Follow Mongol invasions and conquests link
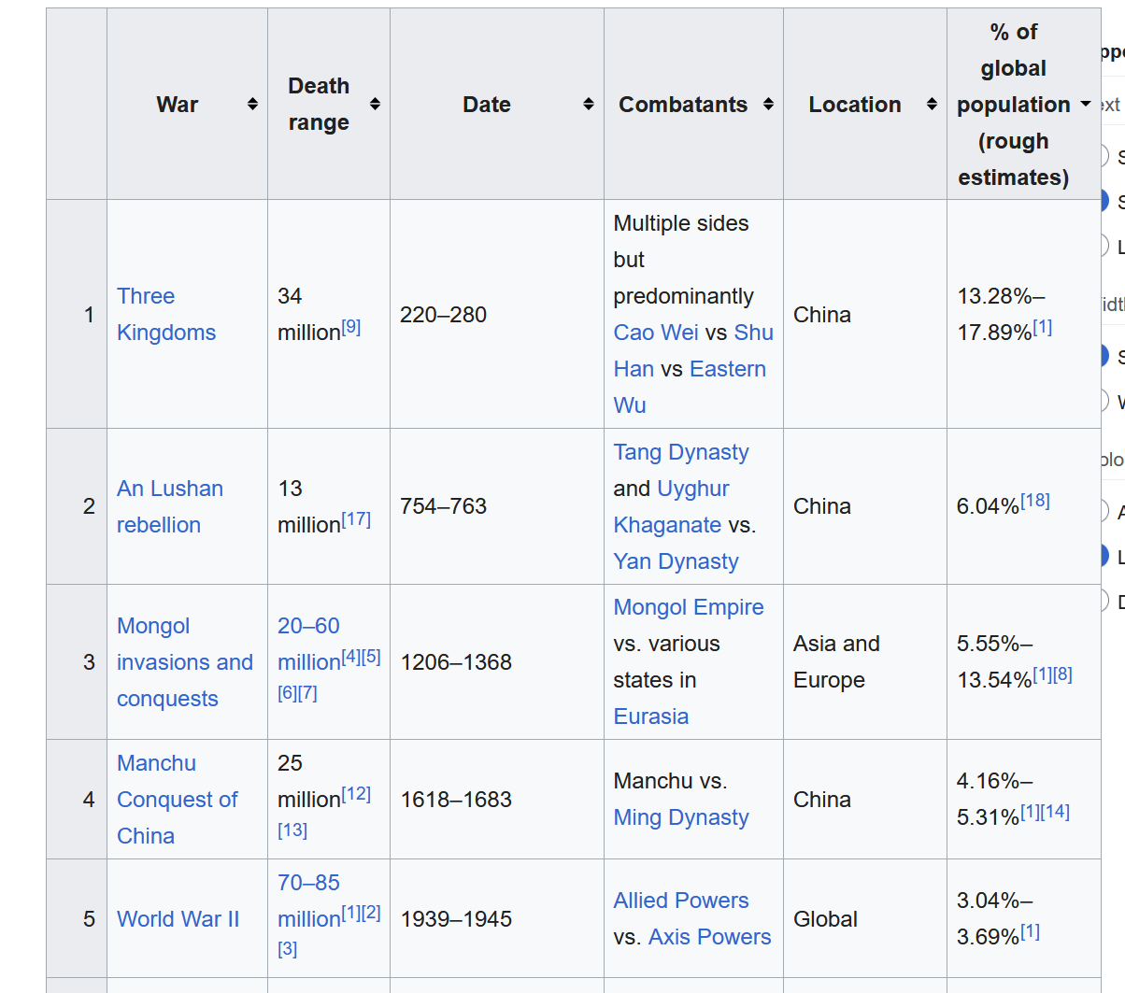 pos(185,662)
